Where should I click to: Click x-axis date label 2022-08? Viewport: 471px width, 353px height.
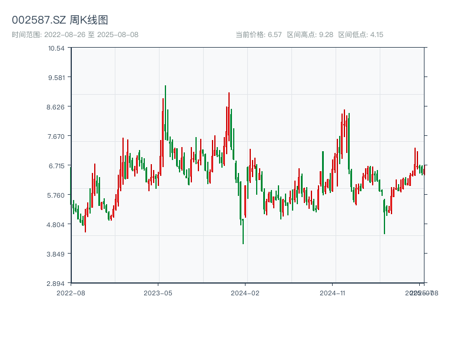(x=71, y=293)
